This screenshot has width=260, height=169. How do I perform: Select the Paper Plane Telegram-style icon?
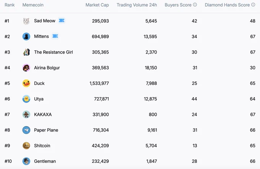point(26,130)
